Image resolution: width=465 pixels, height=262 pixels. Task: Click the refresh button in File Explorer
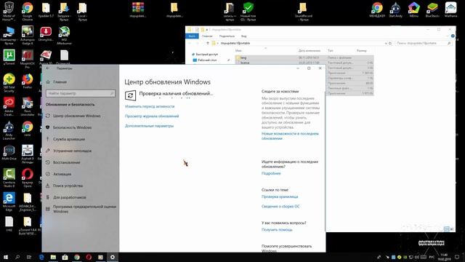tap(390, 44)
